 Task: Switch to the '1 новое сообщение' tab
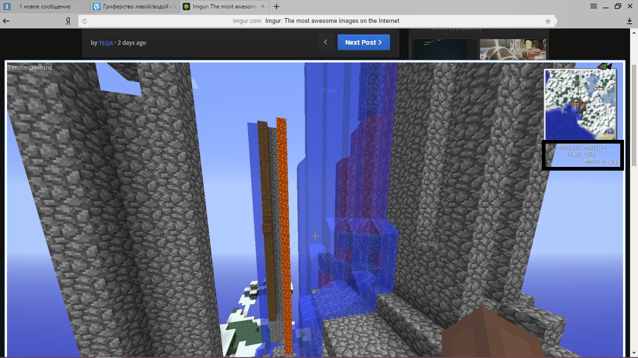tap(45, 7)
